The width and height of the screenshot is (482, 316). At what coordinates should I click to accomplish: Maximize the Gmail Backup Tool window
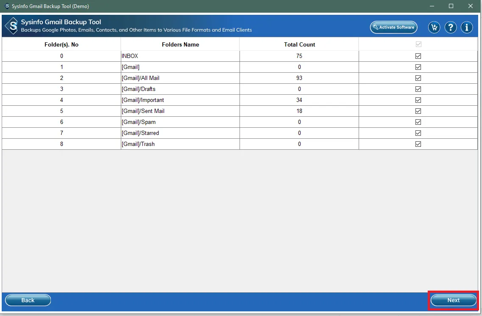point(451,6)
